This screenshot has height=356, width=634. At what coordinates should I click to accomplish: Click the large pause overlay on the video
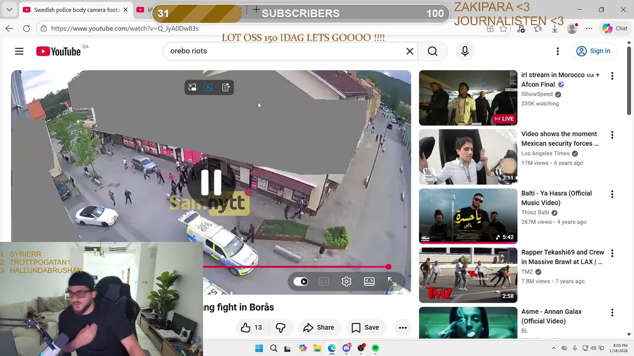point(211,182)
